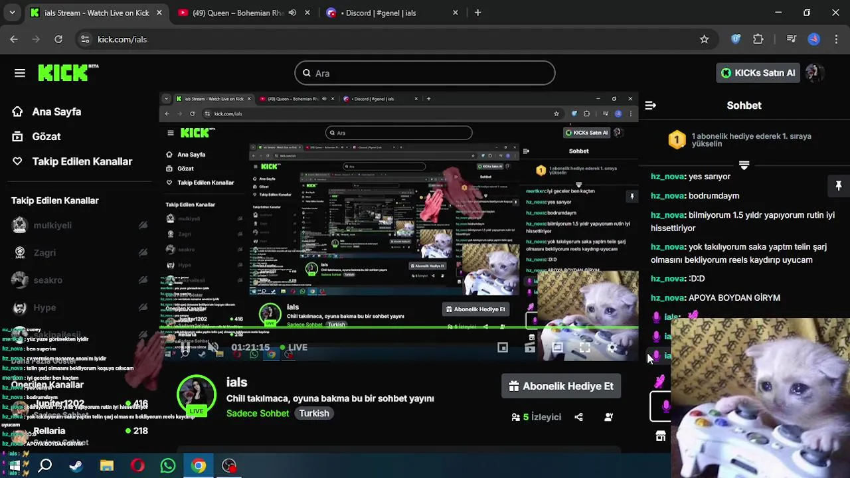850x478 pixels.
Task: Open pinned messages with the pin icon
Action: tap(838, 186)
